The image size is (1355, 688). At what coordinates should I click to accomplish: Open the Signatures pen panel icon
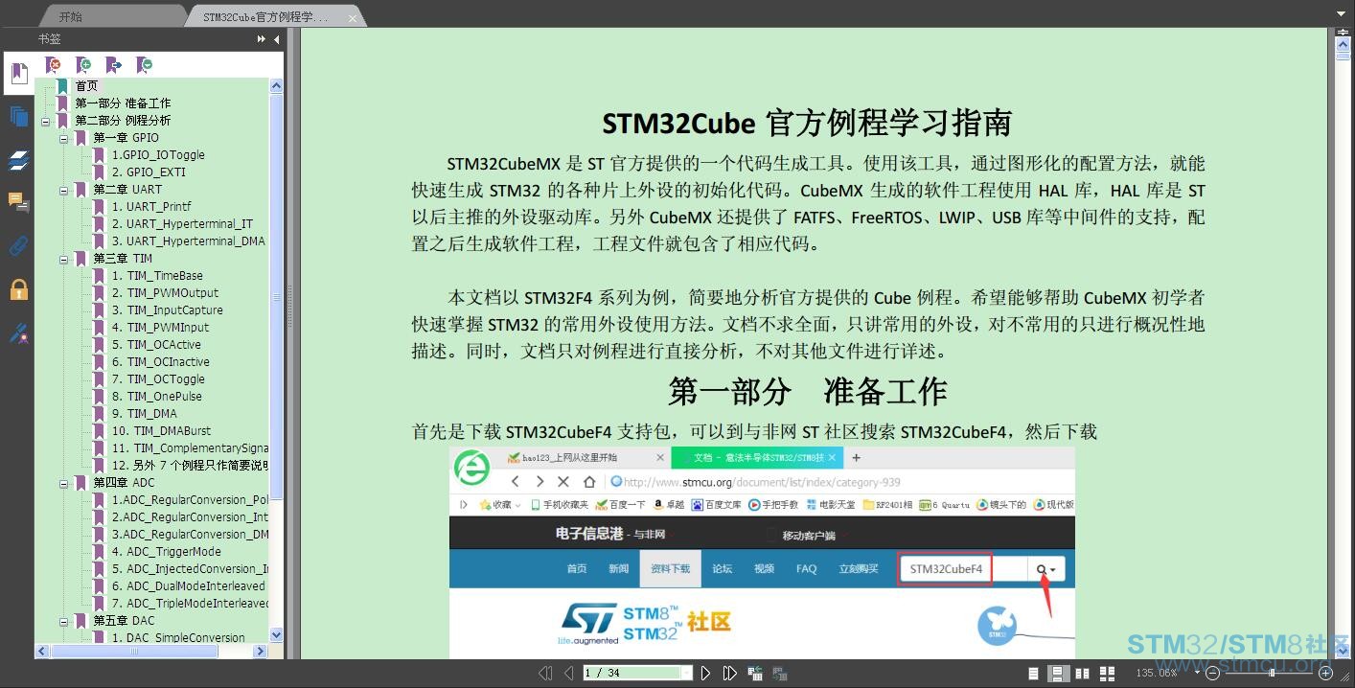click(18, 333)
